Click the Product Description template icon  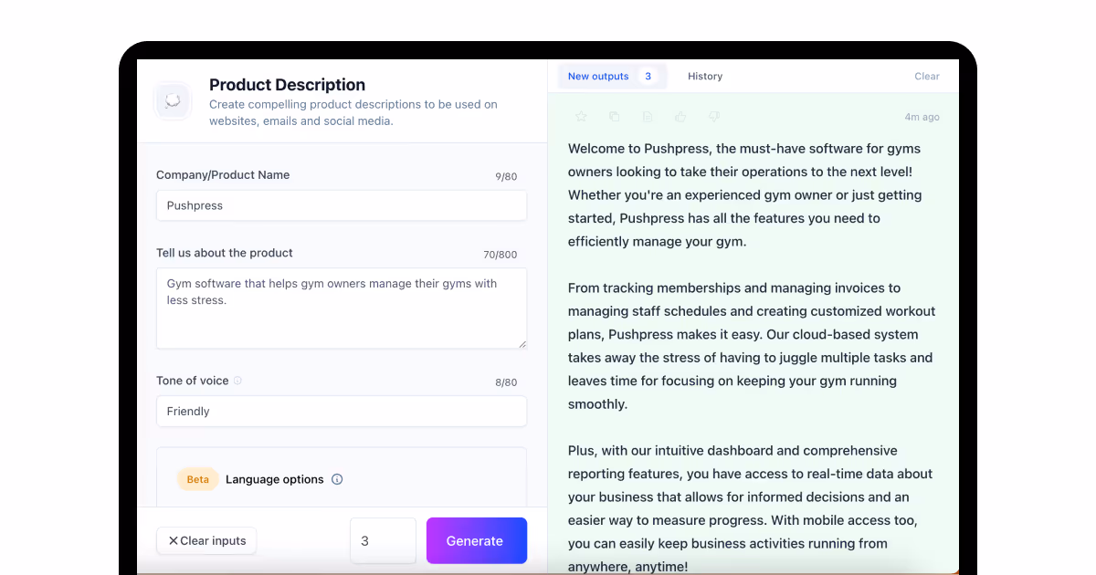click(x=173, y=101)
